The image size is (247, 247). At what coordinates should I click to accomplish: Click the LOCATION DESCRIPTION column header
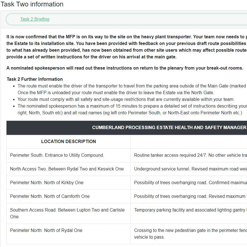coord(68,141)
